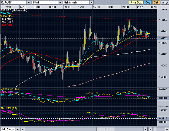Expand the Add Study dropdown arrow
Image resolution: width=169 pixels, height=131 pixels.
[18, 129]
